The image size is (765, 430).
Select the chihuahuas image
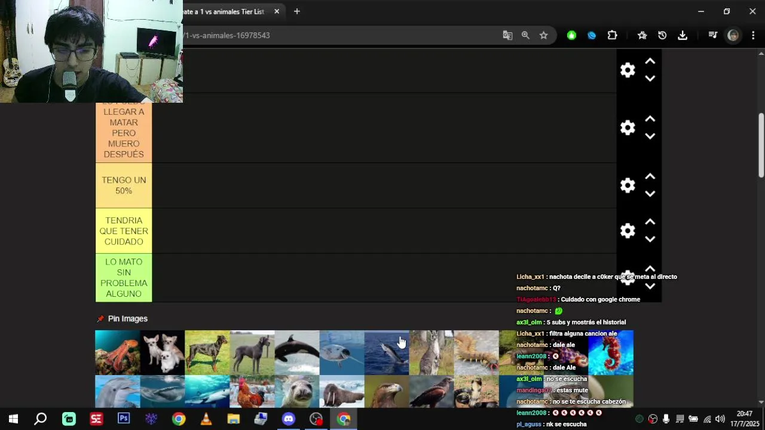pyautogui.click(x=162, y=352)
